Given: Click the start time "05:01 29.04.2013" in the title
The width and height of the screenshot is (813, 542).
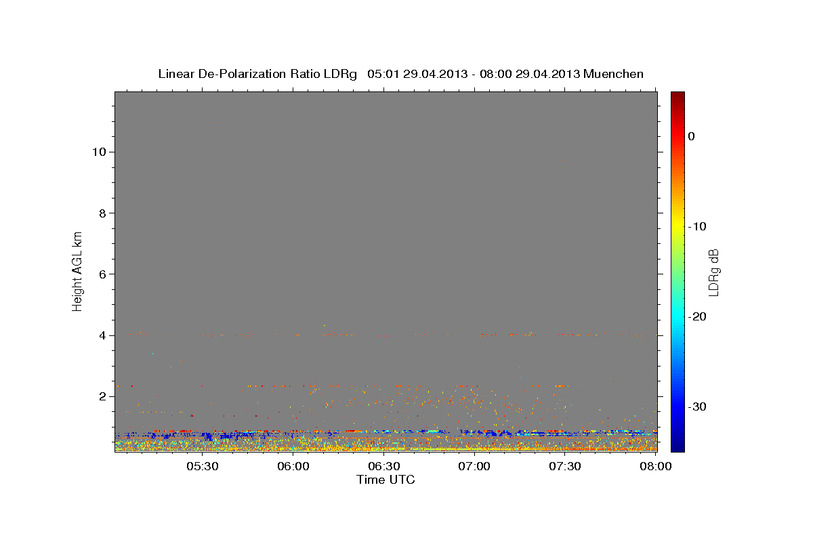Looking at the screenshot, I should [417, 74].
